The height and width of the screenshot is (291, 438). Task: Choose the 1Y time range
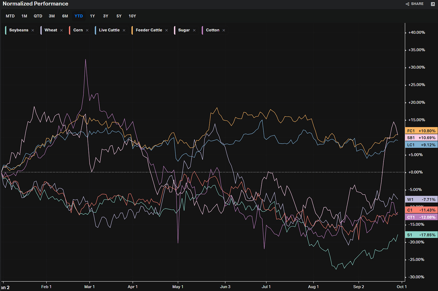(x=92, y=16)
